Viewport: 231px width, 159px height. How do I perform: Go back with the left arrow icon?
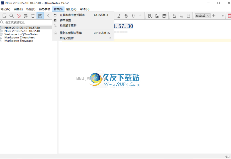[x=48, y=16]
